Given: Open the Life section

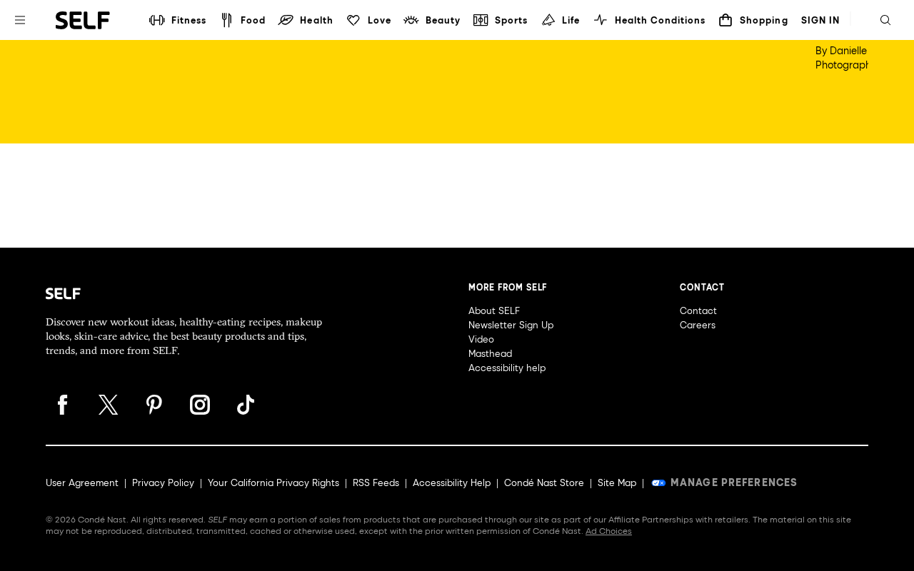Looking at the screenshot, I should [571, 20].
